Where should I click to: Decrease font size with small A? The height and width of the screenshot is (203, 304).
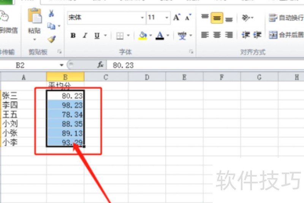(x=188, y=17)
